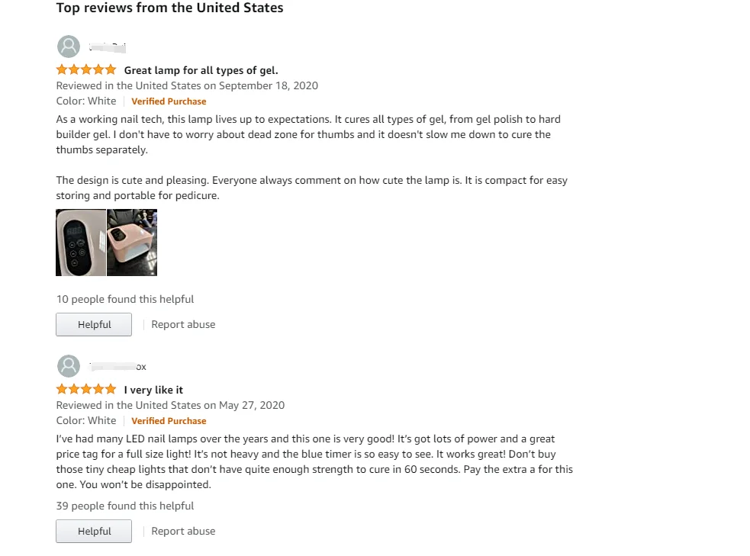
Task: Open the "I very like it" review title
Action: (x=153, y=390)
